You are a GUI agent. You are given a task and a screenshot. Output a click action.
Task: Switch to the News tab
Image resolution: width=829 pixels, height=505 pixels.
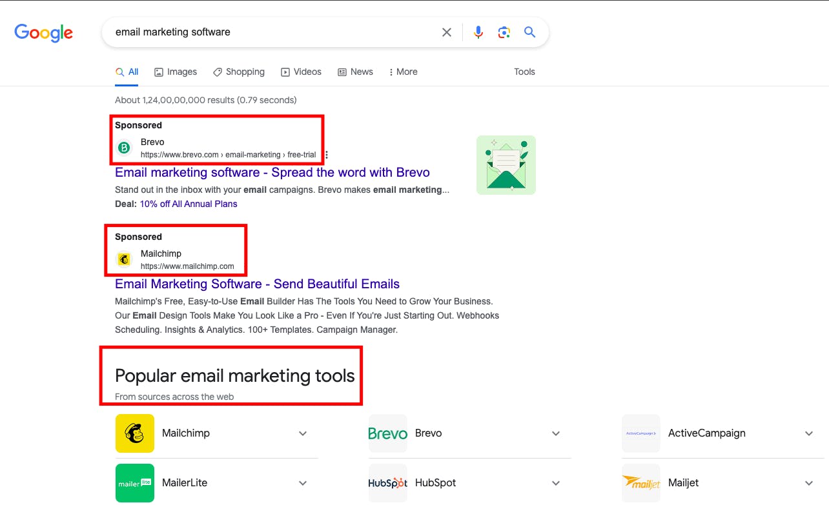pos(355,72)
